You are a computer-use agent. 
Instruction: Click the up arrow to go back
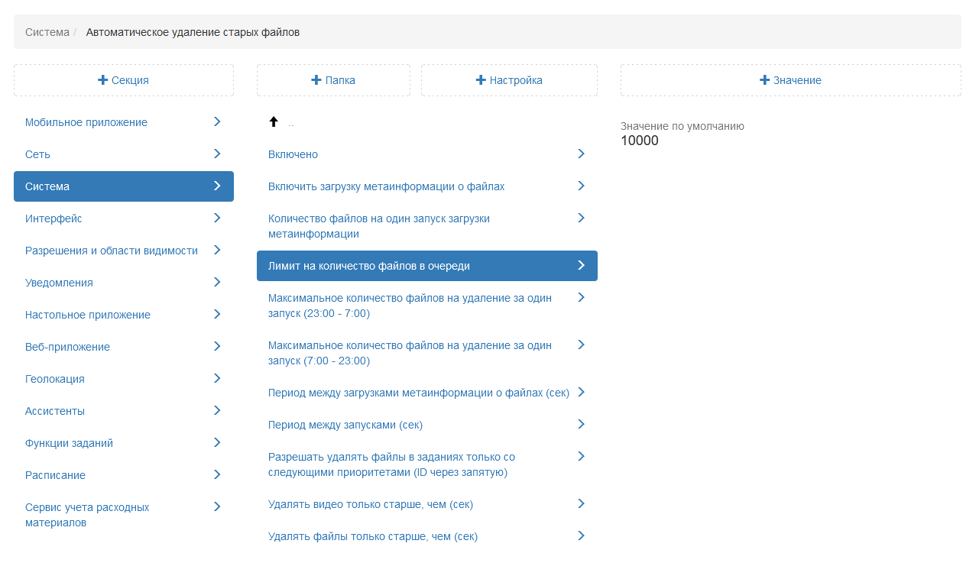pos(274,122)
